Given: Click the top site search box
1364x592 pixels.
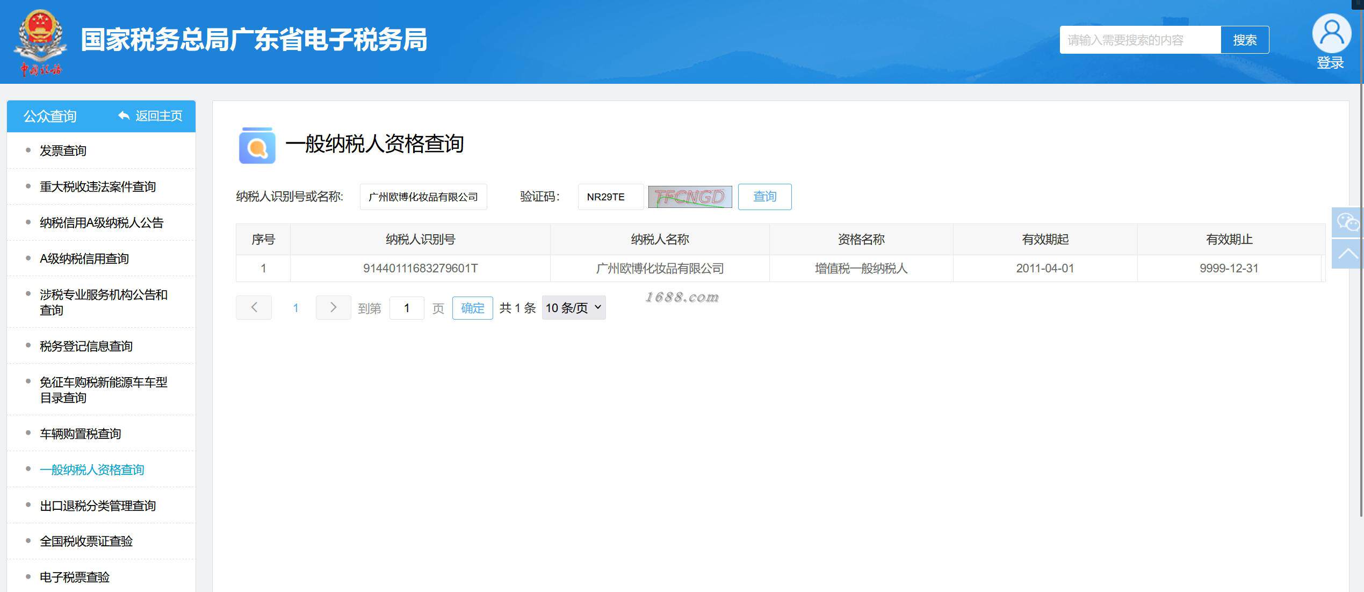Looking at the screenshot, I should pyautogui.click(x=1139, y=40).
